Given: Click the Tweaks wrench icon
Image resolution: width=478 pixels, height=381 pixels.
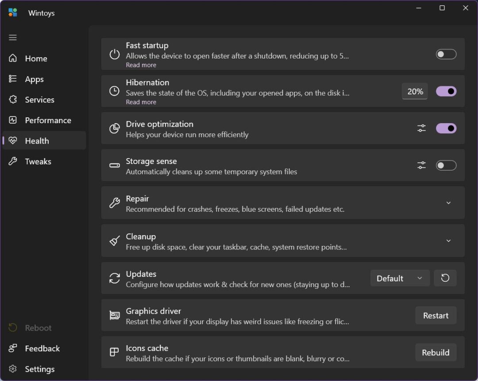Looking at the screenshot, I should point(13,161).
